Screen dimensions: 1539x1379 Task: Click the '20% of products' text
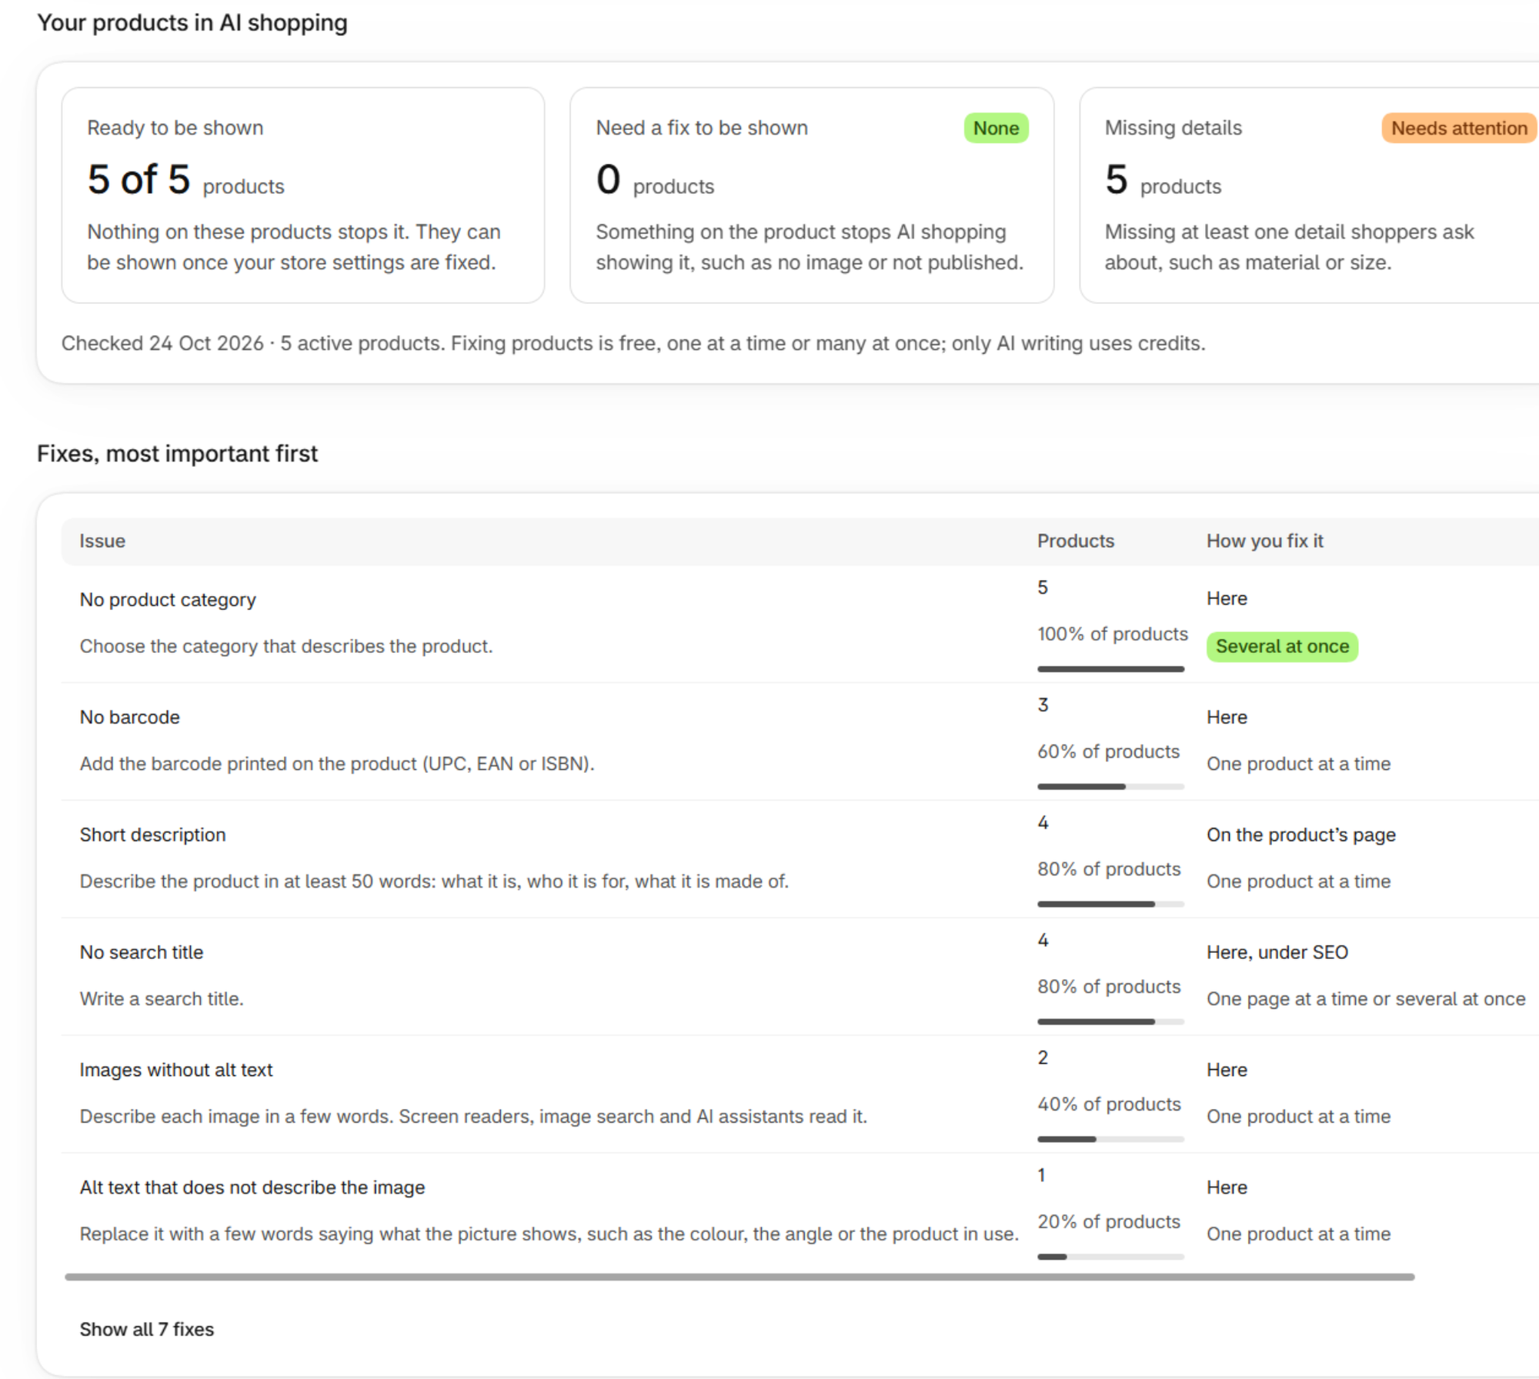point(1109,1222)
